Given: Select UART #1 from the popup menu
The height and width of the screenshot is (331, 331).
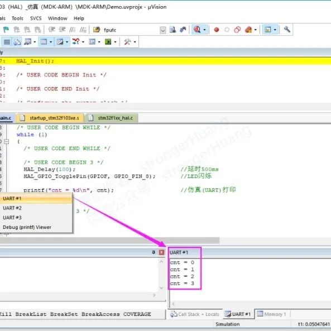Looking at the screenshot, I should coord(36,198).
